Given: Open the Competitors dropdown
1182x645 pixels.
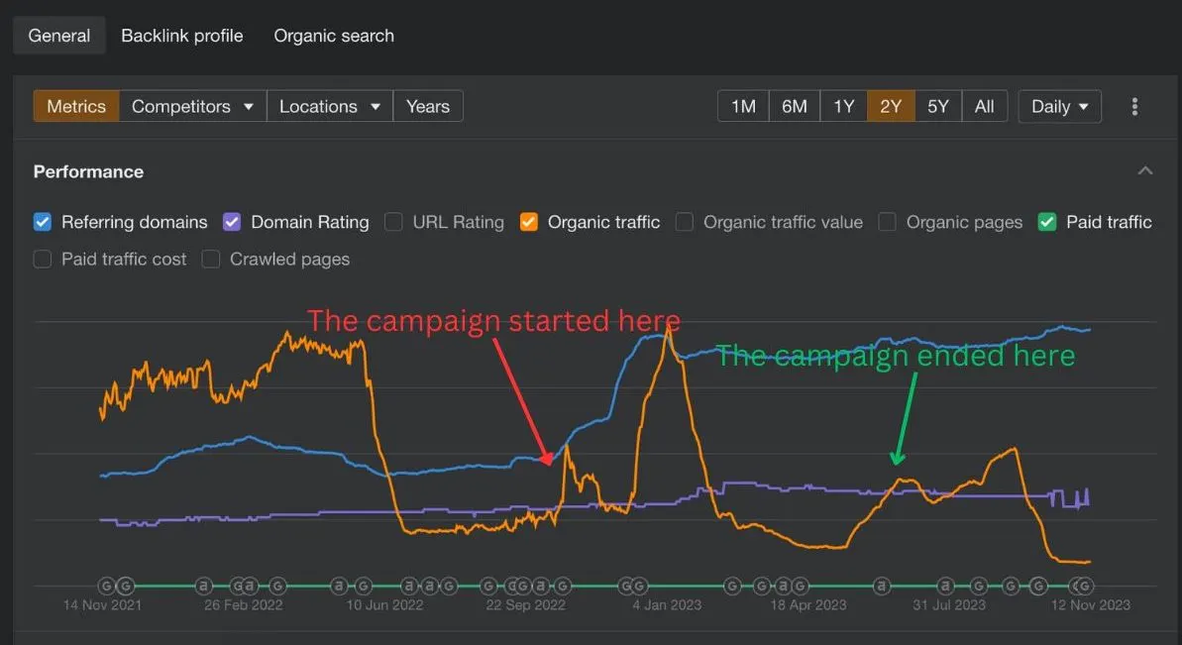Looking at the screenshot, I should click(192, 106).
